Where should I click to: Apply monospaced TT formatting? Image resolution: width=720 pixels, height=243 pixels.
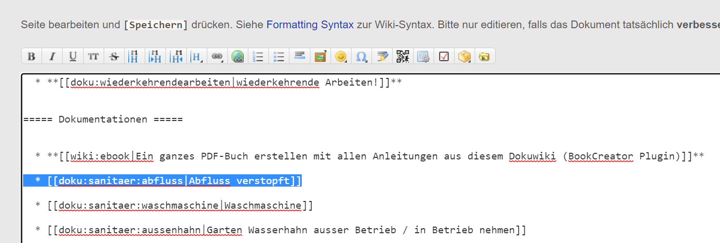[93, 56]
